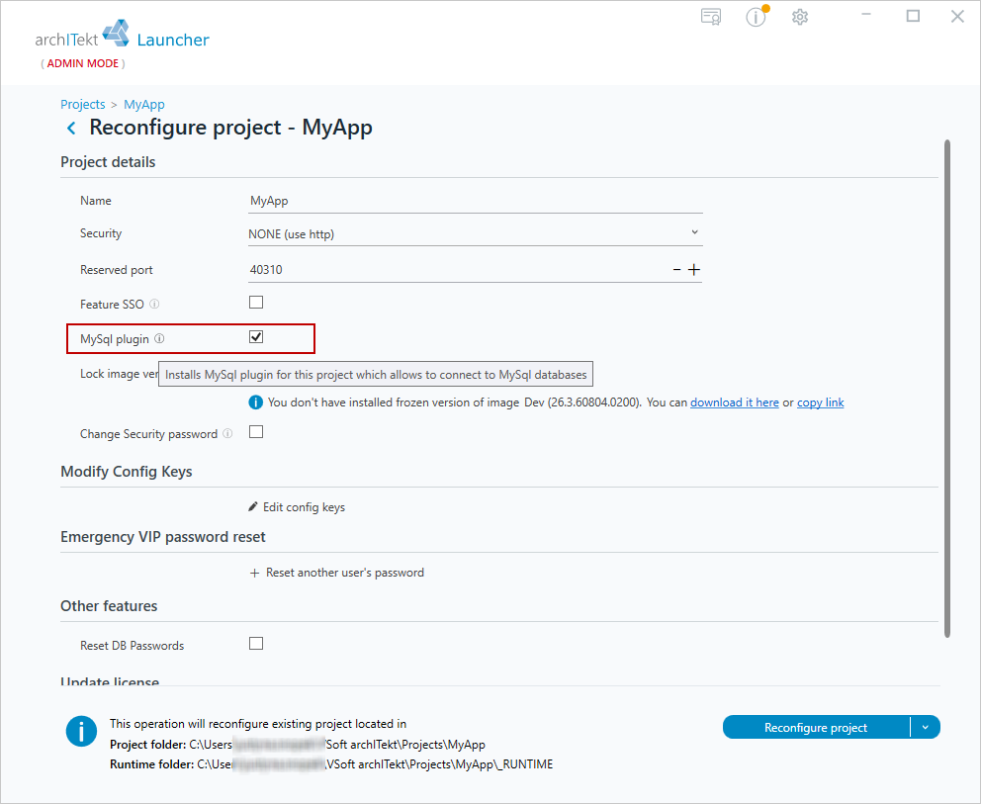The image size is (981, 804).
Task: Open the settings gear icon
Action: click(800, 17)
